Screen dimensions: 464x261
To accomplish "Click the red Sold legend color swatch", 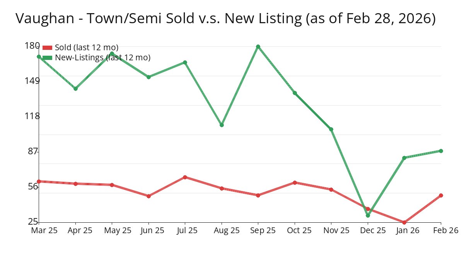I will point(47,48).
